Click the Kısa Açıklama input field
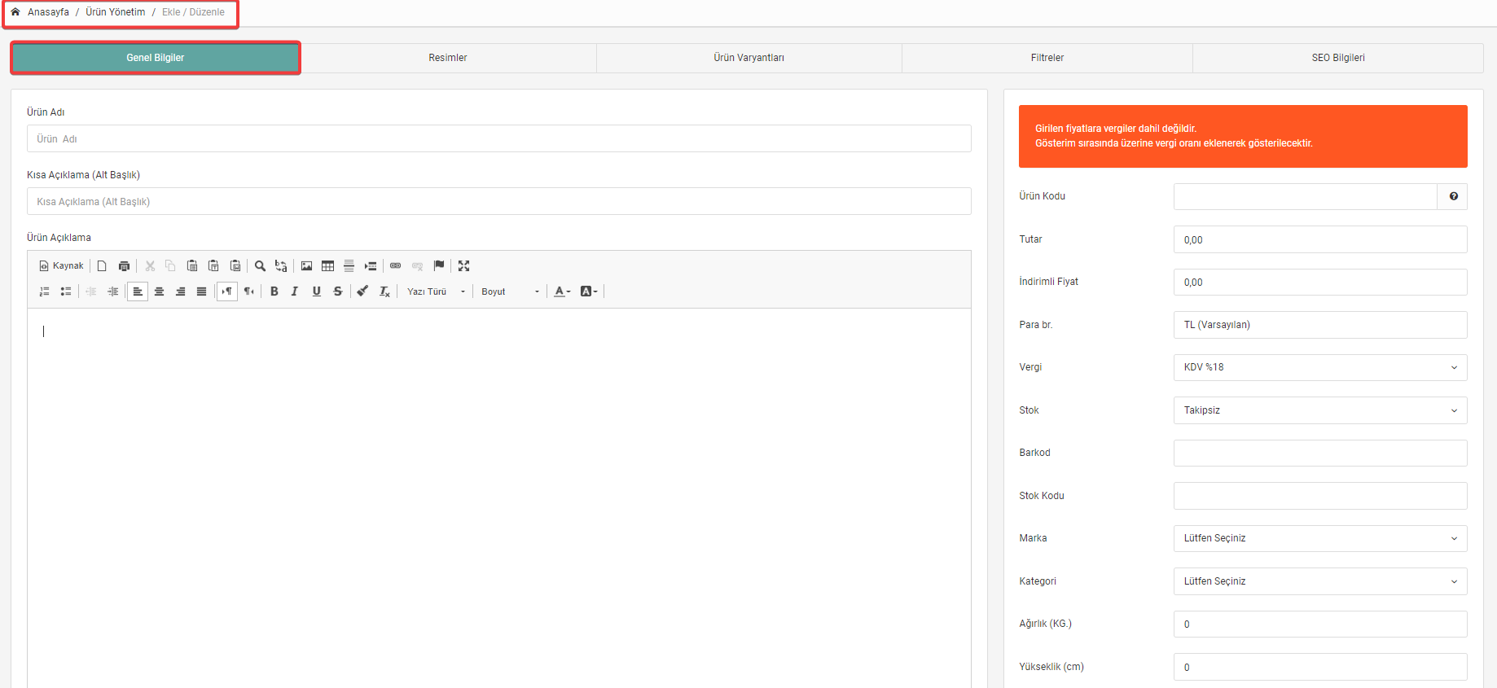Viewport: 1497px width, 688px height. click(x=499, y=201)
